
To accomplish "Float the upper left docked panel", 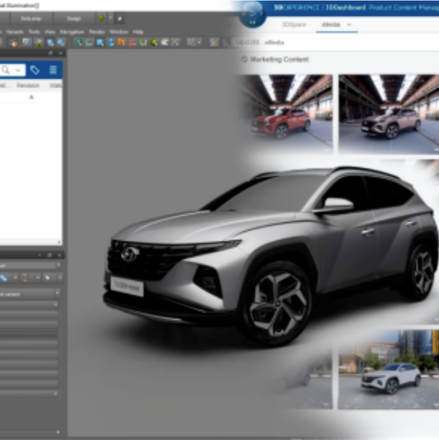I will click(x=51, y=54).
